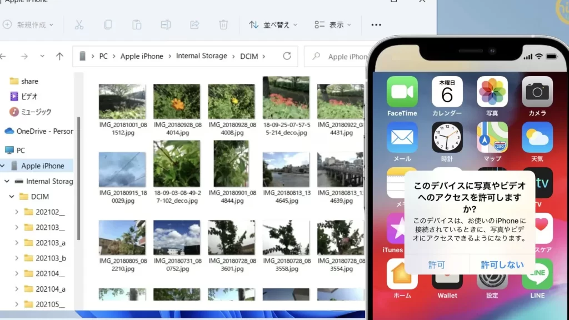Image resolution: width=569 pixels, height=320 pixels.
Task: Open the more options ellipsis menu
Action: coord(376,24)
